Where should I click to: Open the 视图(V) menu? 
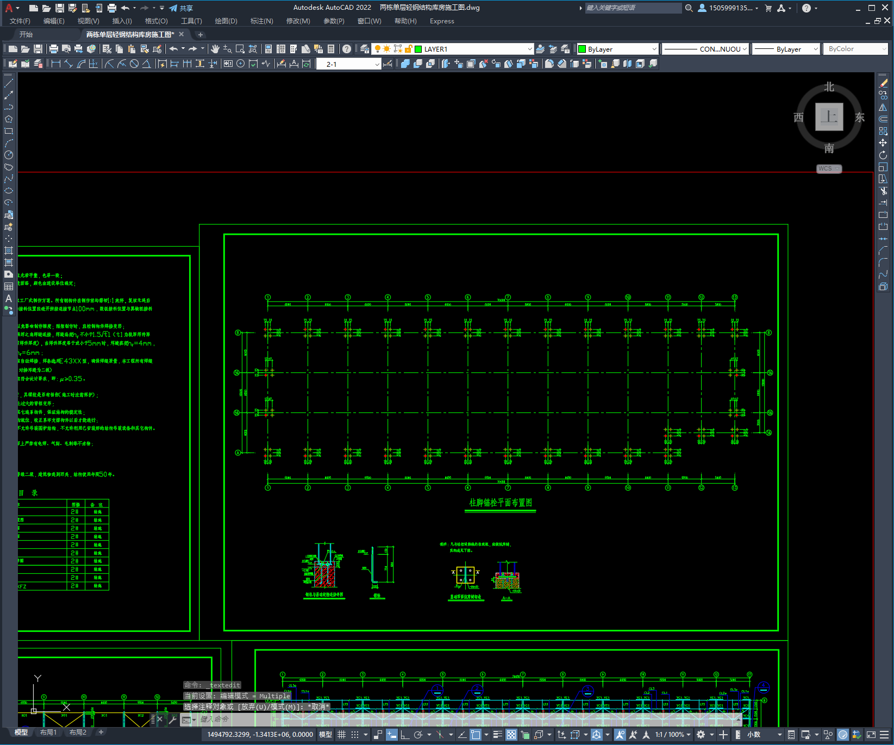[88, 21]
